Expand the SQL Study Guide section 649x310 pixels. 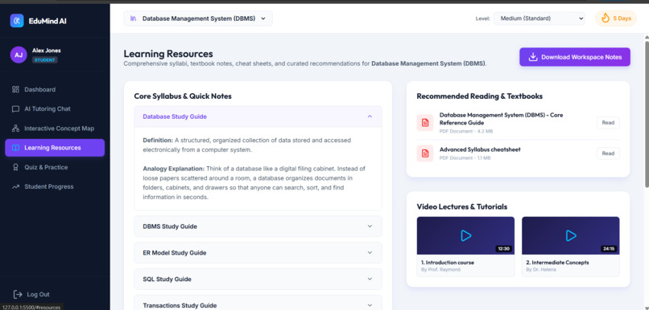(x=258, y=279)
